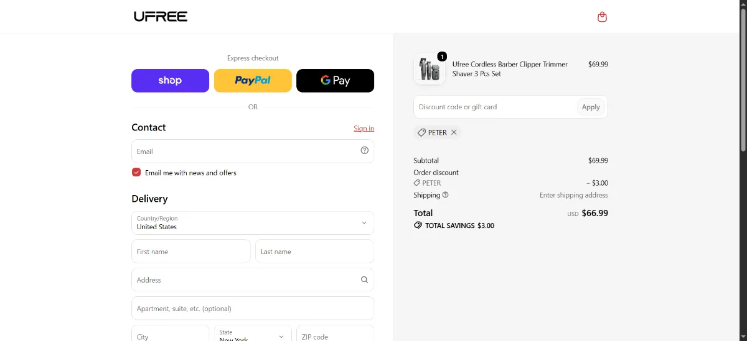Click the discount tag icon beside PETER chip

click(x=421, y=132)
